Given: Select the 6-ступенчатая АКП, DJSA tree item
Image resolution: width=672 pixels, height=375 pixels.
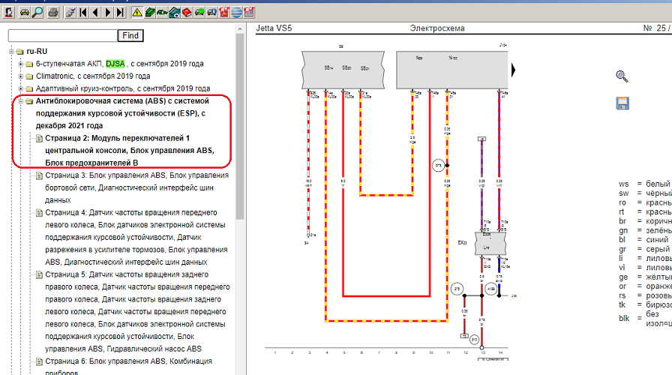Looking at the screenshot, I should tap(119, 64).
